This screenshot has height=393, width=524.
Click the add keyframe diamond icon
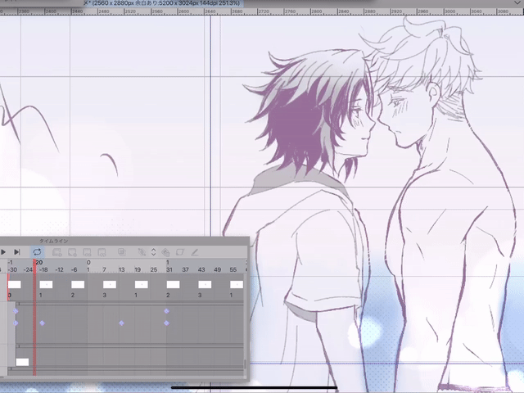pos(165,252)
